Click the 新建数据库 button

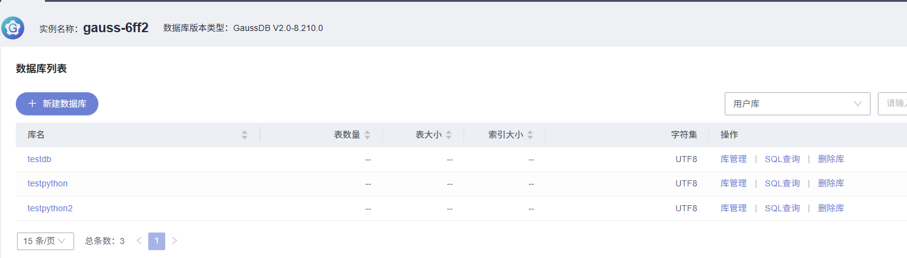(57, 104)
